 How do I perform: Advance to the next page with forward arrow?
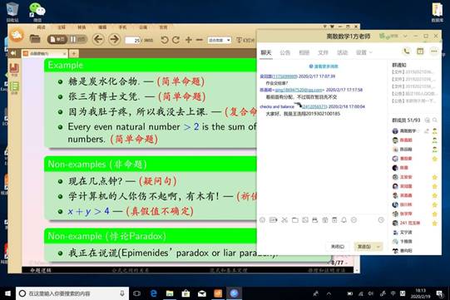[114, 39]
